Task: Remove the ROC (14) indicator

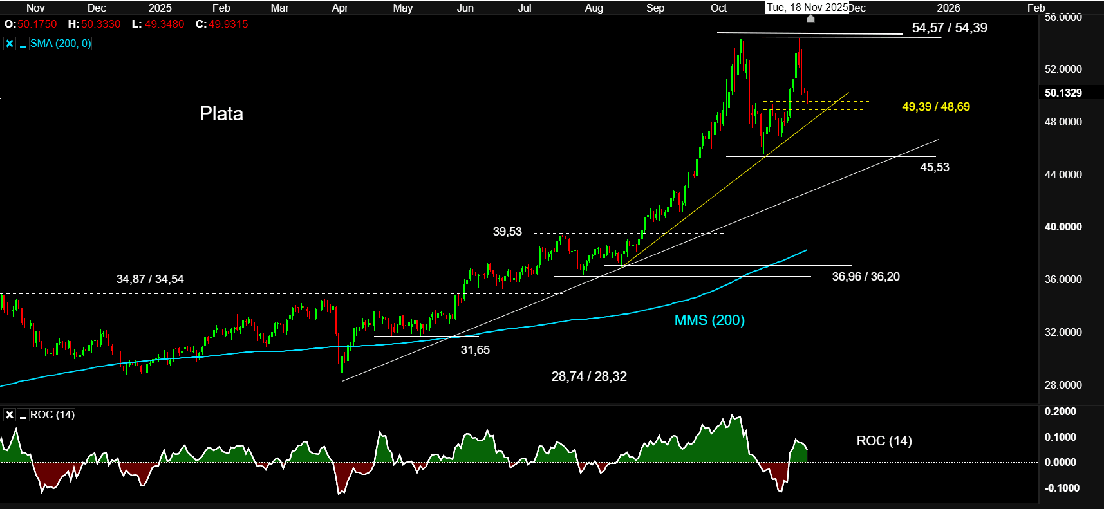Action: tap(10, 415)
